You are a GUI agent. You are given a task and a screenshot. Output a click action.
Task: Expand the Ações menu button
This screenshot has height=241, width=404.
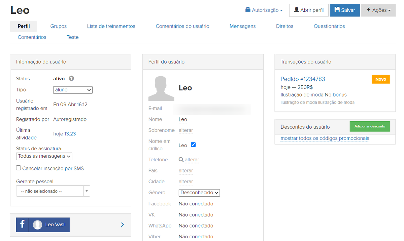378,10
